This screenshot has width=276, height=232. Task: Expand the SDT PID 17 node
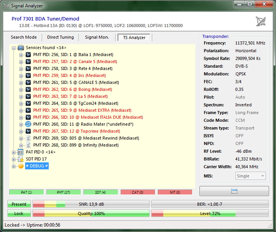(x=14, y=159)
